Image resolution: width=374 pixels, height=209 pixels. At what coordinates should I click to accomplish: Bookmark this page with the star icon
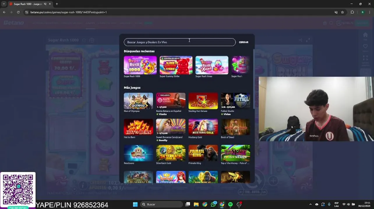pyautogui.click(x=343, y=12)
